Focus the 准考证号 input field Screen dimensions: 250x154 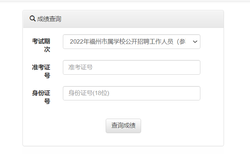coord(131,67)
